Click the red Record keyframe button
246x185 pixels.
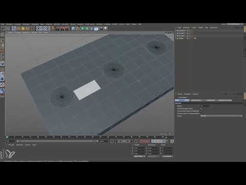[x=141, y=141]
